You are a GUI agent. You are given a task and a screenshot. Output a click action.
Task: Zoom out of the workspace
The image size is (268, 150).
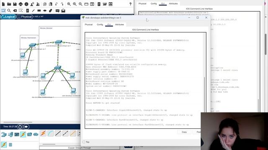[x=80, y=4]
